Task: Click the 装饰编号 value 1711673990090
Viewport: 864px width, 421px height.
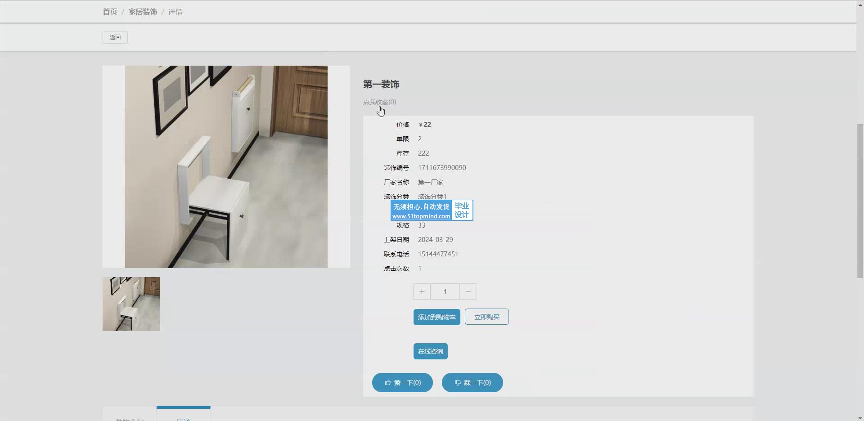Action: coord(442,168)
